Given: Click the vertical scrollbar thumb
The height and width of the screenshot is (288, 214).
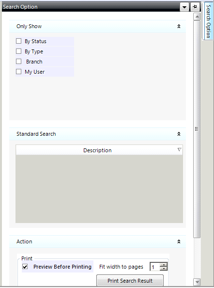Looking at the screenshot, I should [x=197, y=129].
